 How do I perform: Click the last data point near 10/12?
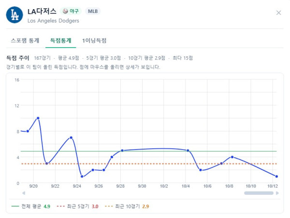(276, 177)
